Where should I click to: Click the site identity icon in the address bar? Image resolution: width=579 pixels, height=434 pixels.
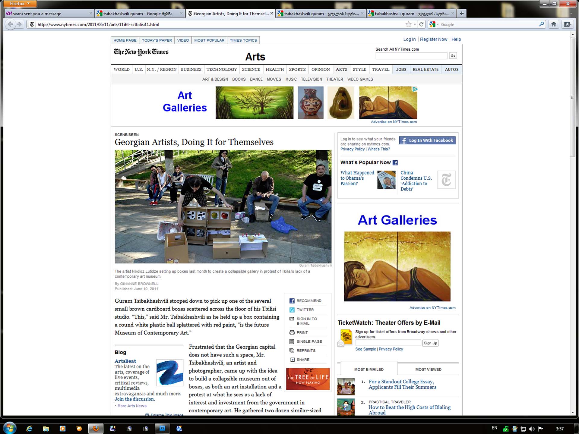pos(32,24)
